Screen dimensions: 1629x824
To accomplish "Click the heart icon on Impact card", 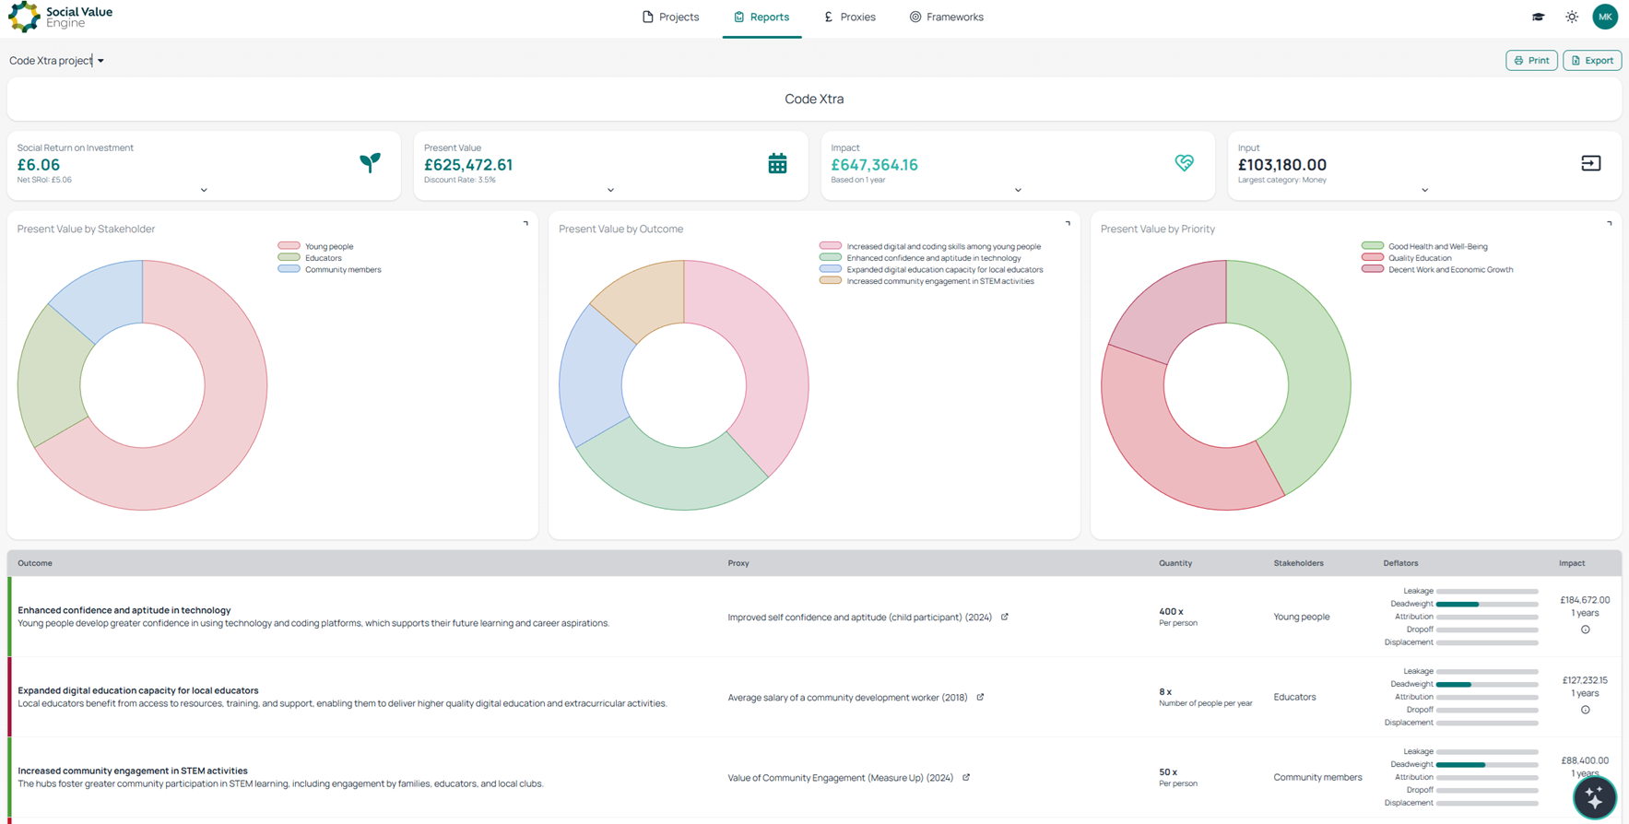I will click(x=1184, y=163).
